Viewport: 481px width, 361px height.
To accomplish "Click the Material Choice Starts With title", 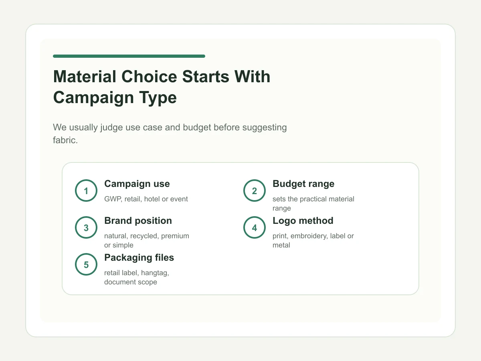I will [162, 77].
